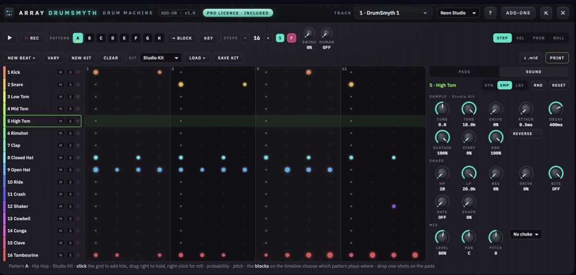The height and width of the screenshot is (275, 576).
Task: Click the KEY button
Action: [x=208, y=38]
